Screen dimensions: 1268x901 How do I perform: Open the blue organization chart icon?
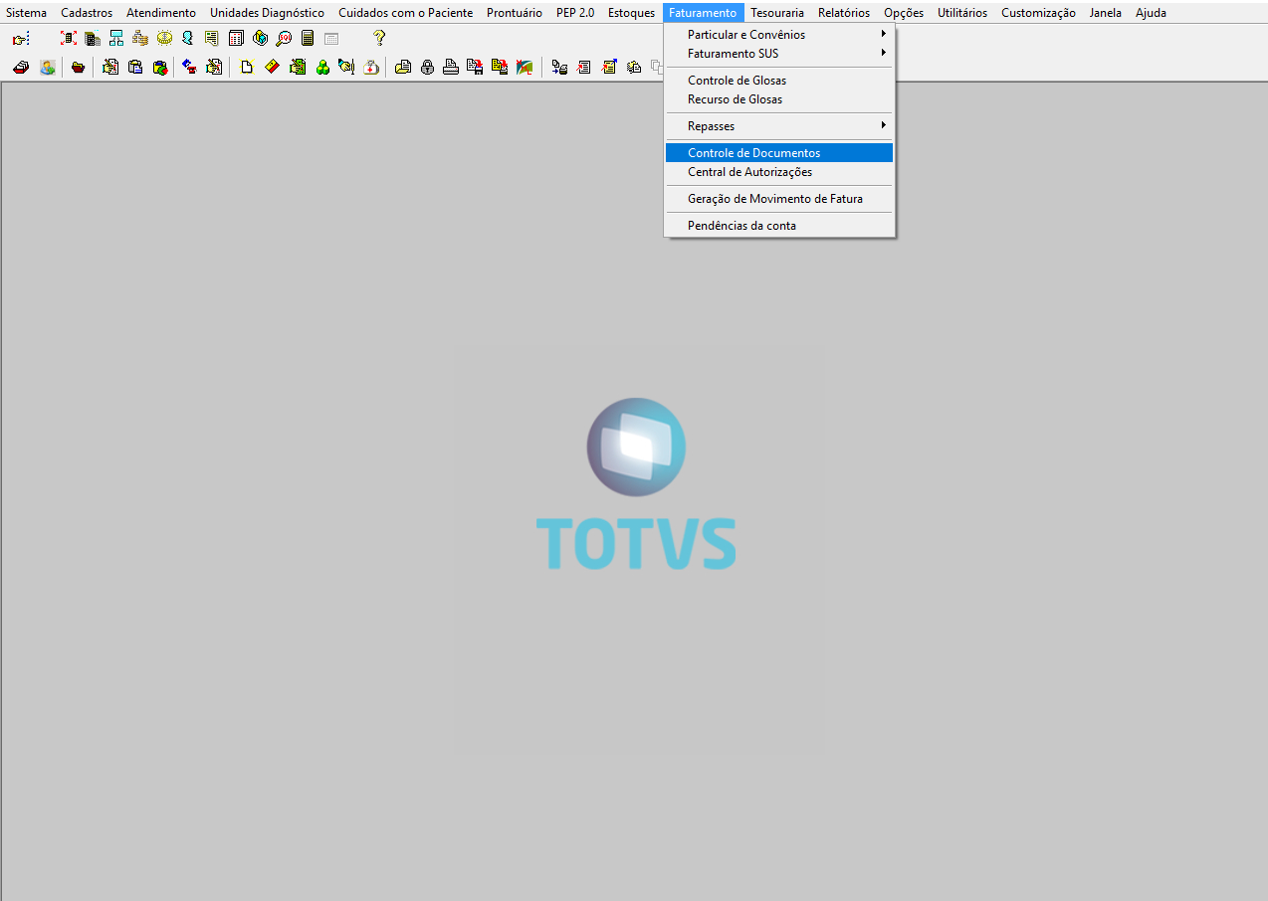point(116,38)
